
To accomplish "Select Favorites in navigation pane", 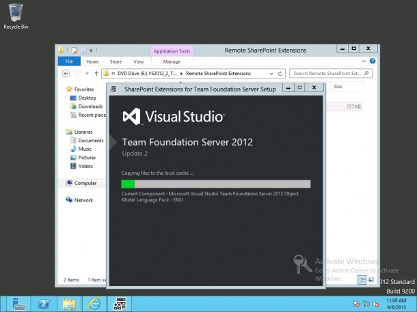I will click(x=84, y=89).
